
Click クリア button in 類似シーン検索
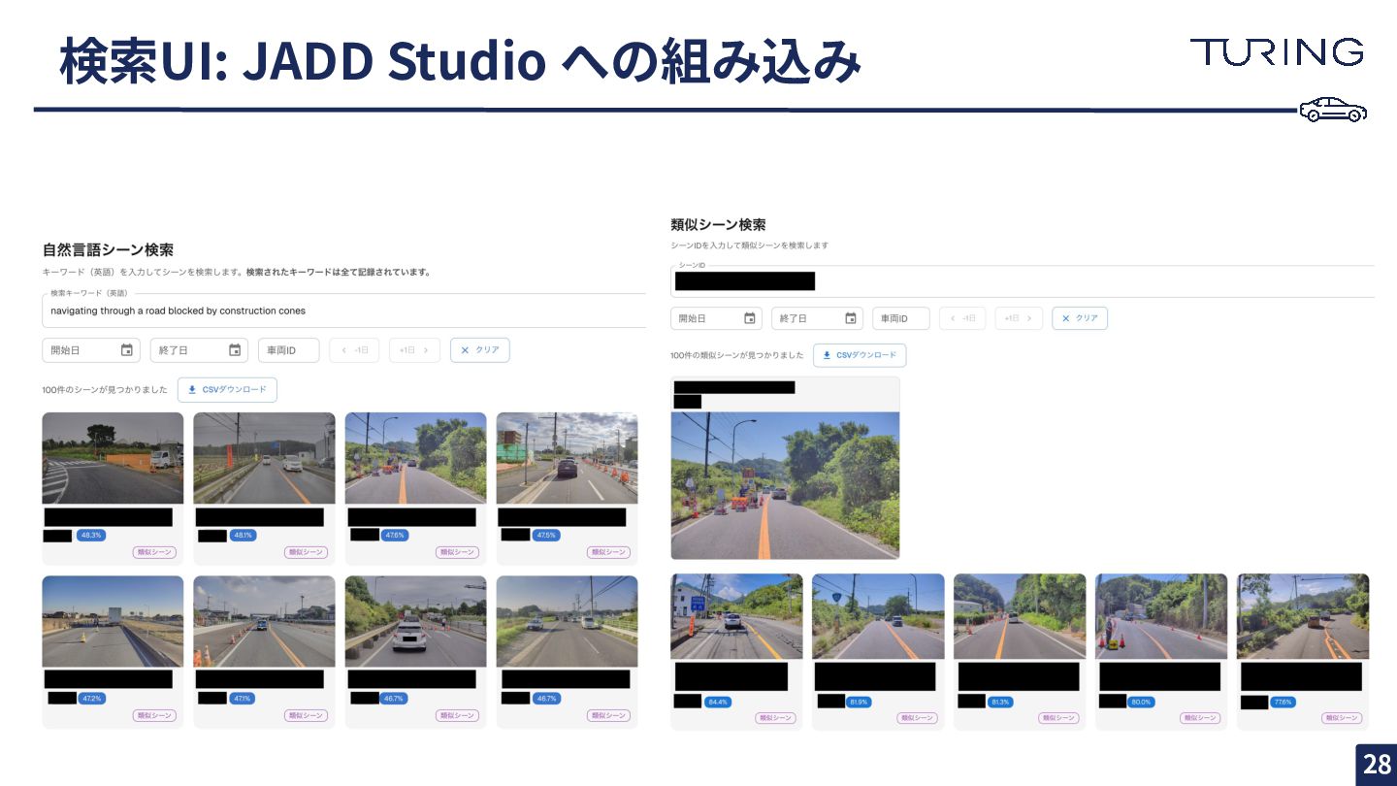(x=1080, y=318)
